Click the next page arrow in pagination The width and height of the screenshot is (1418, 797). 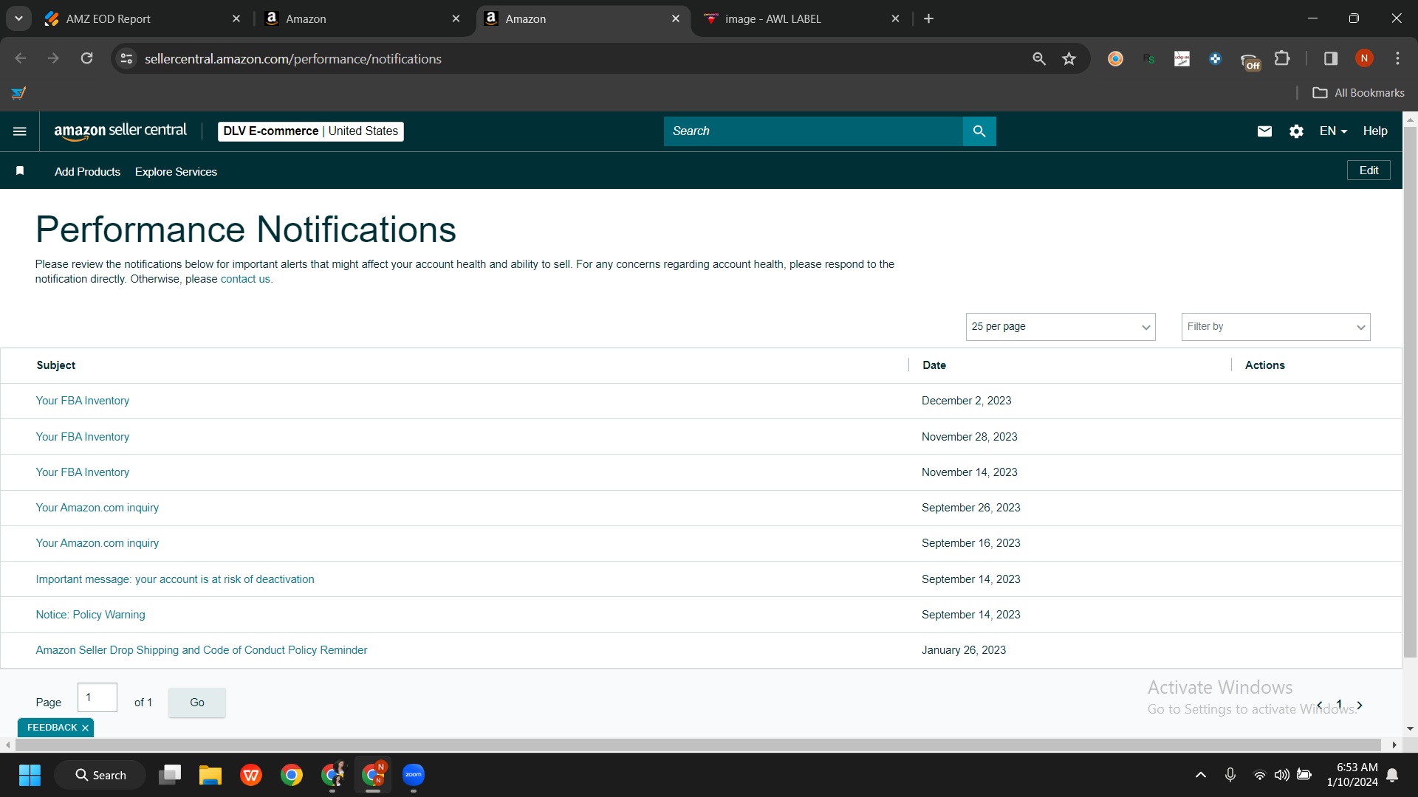[1360, 705]
